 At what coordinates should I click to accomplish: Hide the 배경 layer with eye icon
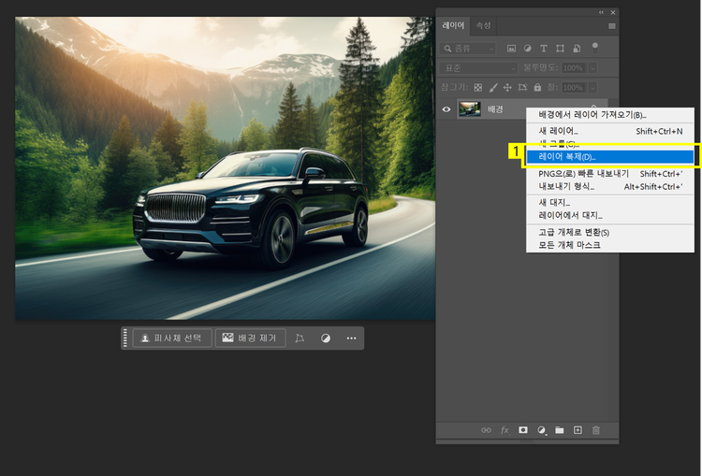446,109
